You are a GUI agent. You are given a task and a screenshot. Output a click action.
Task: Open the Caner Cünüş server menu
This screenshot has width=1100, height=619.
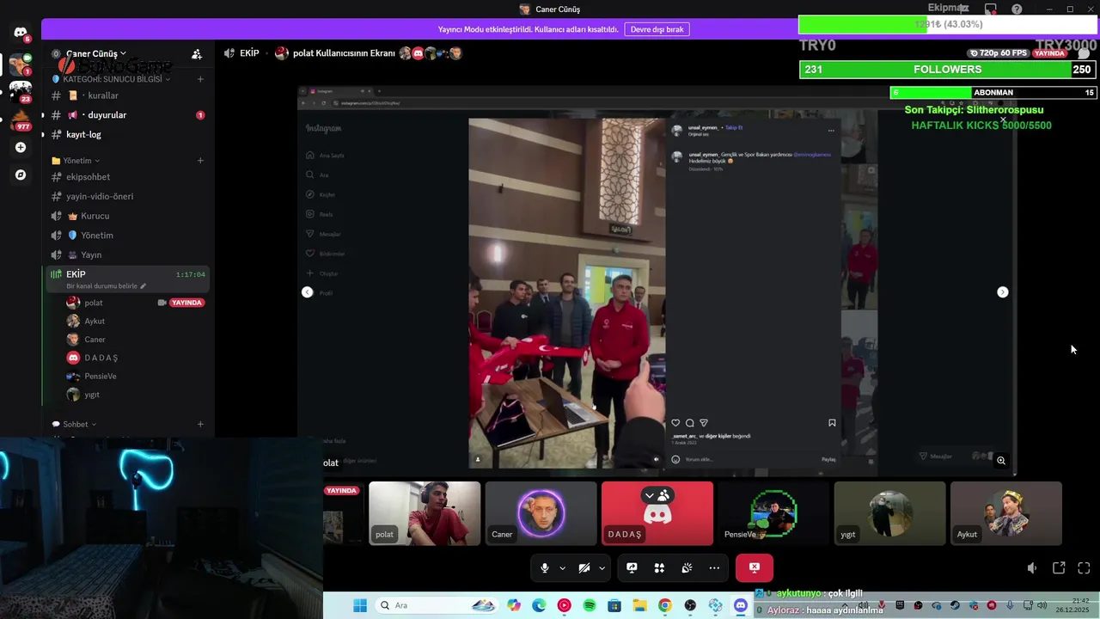pyautogui.click(x=96, y=53)
